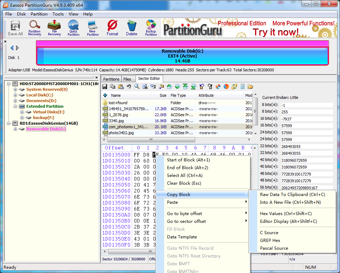The width and height of the screenshot is (340, 273).
Task: Jump to the last sector icon
Action: click(x=193, y=87)
